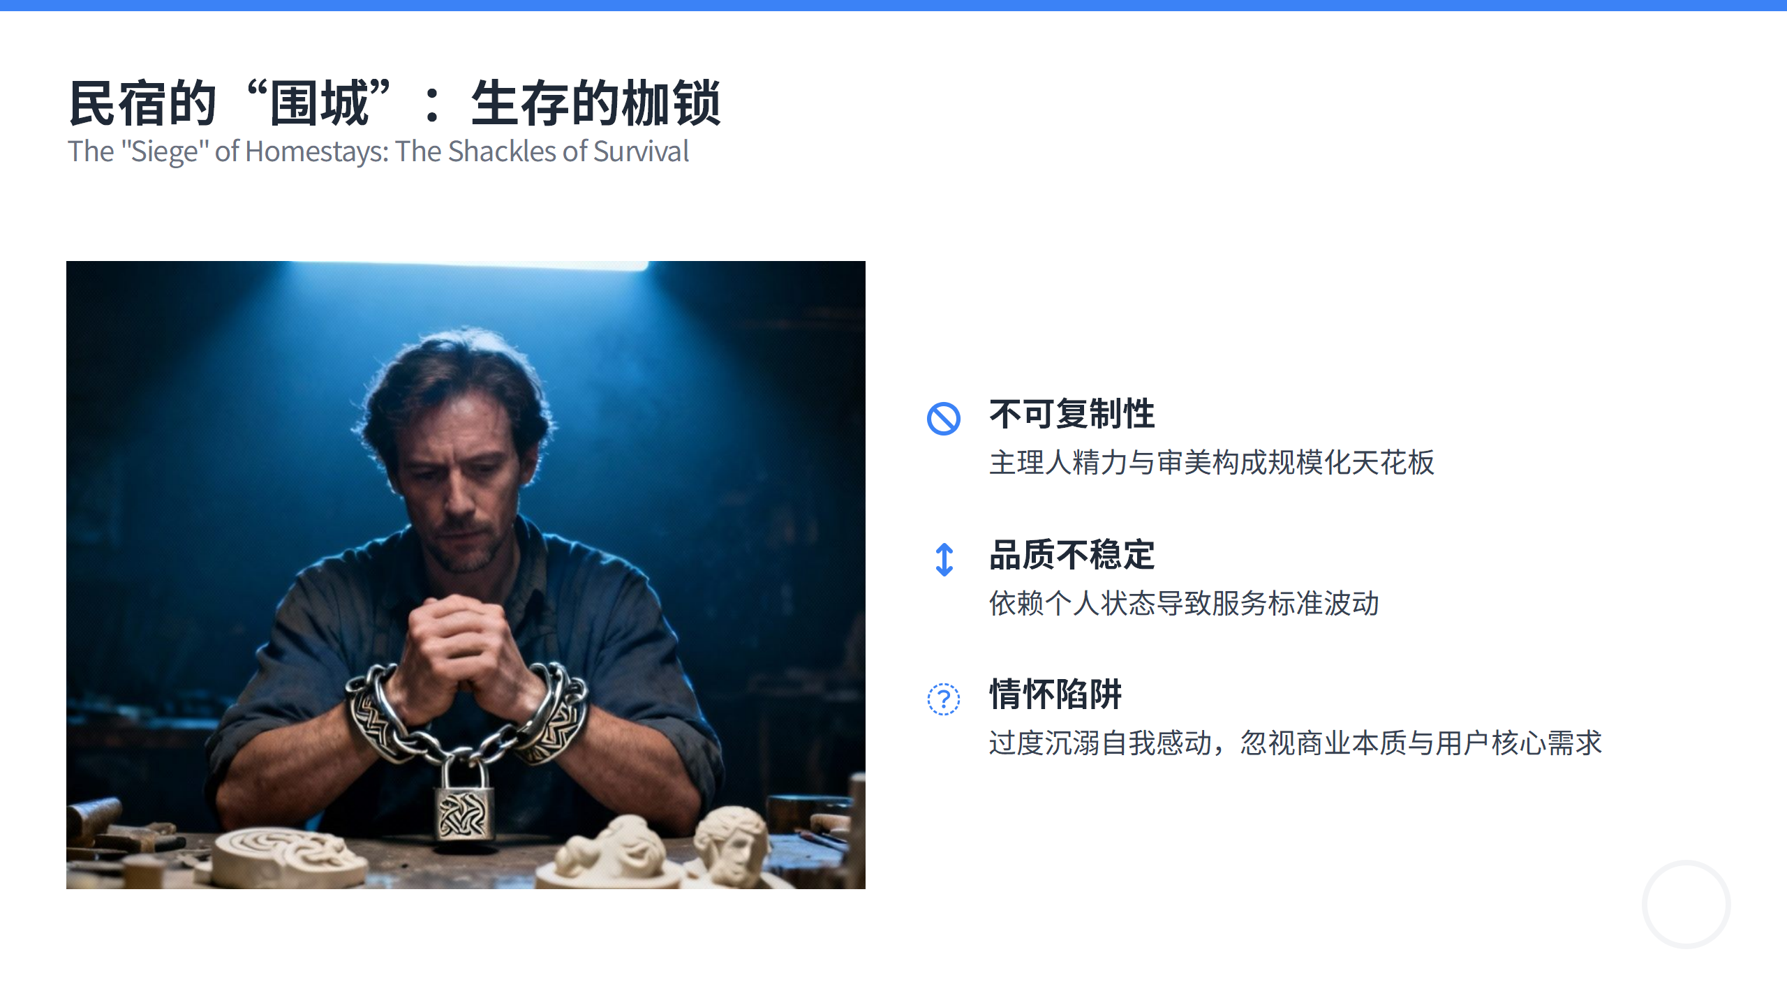Click the description starting with 过度沉溺自我感动

[x=1296, y=743]
